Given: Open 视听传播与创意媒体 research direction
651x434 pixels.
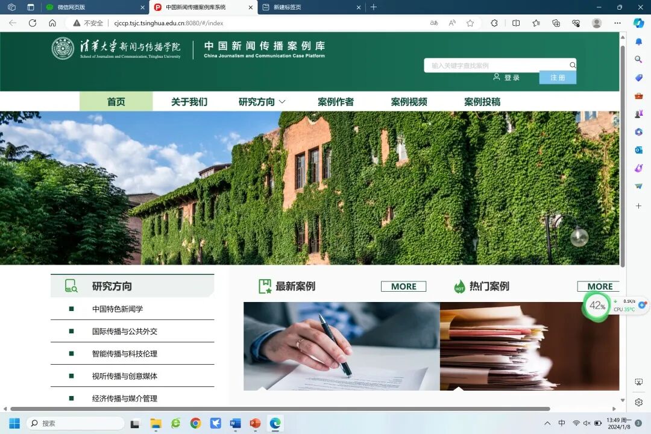Looking at the screenshot, I should click(125, 376).
